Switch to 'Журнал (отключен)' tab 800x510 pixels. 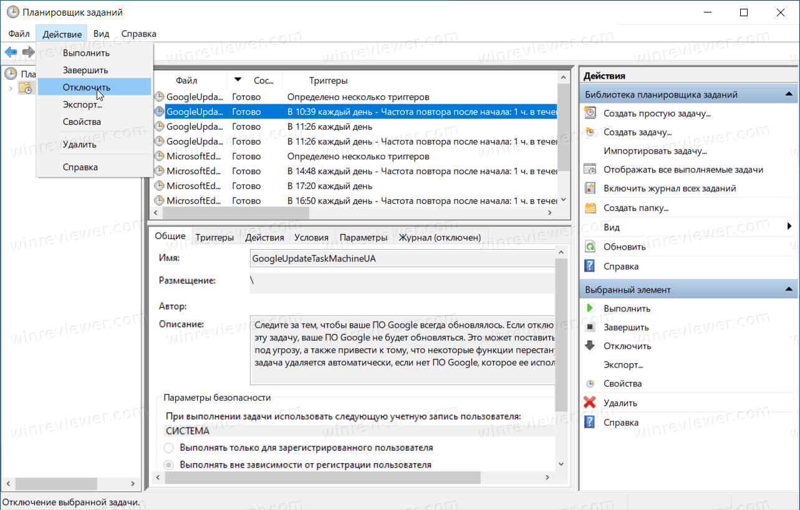tap(440, 237)
